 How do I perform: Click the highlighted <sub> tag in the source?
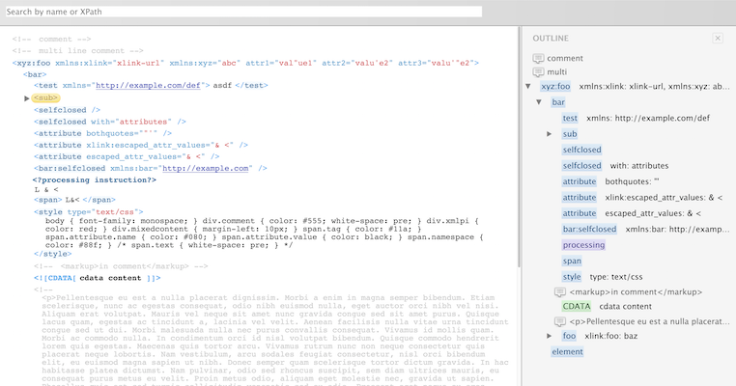tap(46, 98)
